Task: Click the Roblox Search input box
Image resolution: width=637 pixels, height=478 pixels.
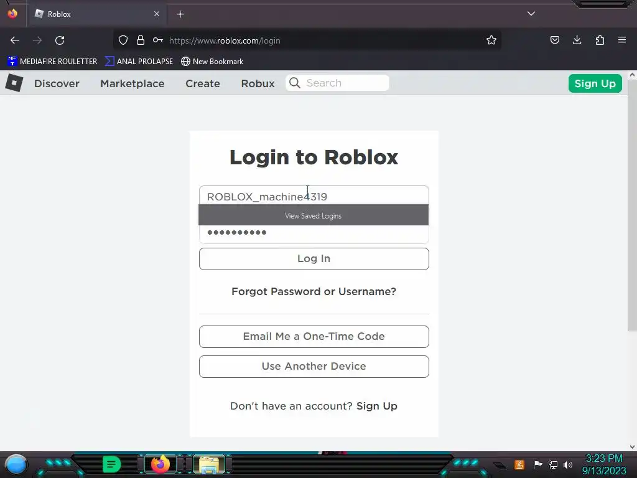Action: coord(337,83)
